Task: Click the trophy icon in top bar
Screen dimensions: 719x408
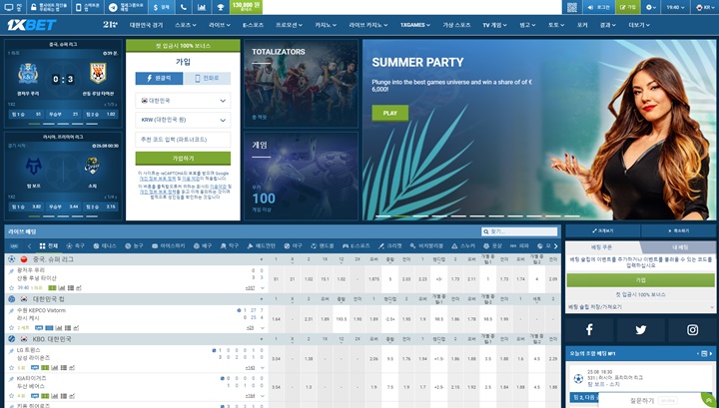Action: (x=220, y=7)
